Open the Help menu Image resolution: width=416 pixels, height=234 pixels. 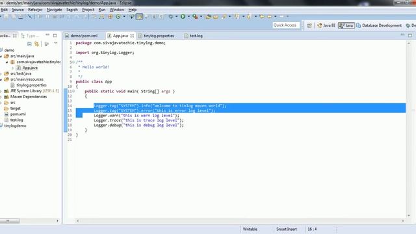(133, 10)
